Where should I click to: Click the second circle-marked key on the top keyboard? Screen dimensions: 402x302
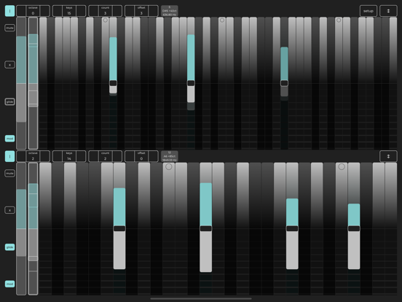pyautogui.click(x=222, y=50)
